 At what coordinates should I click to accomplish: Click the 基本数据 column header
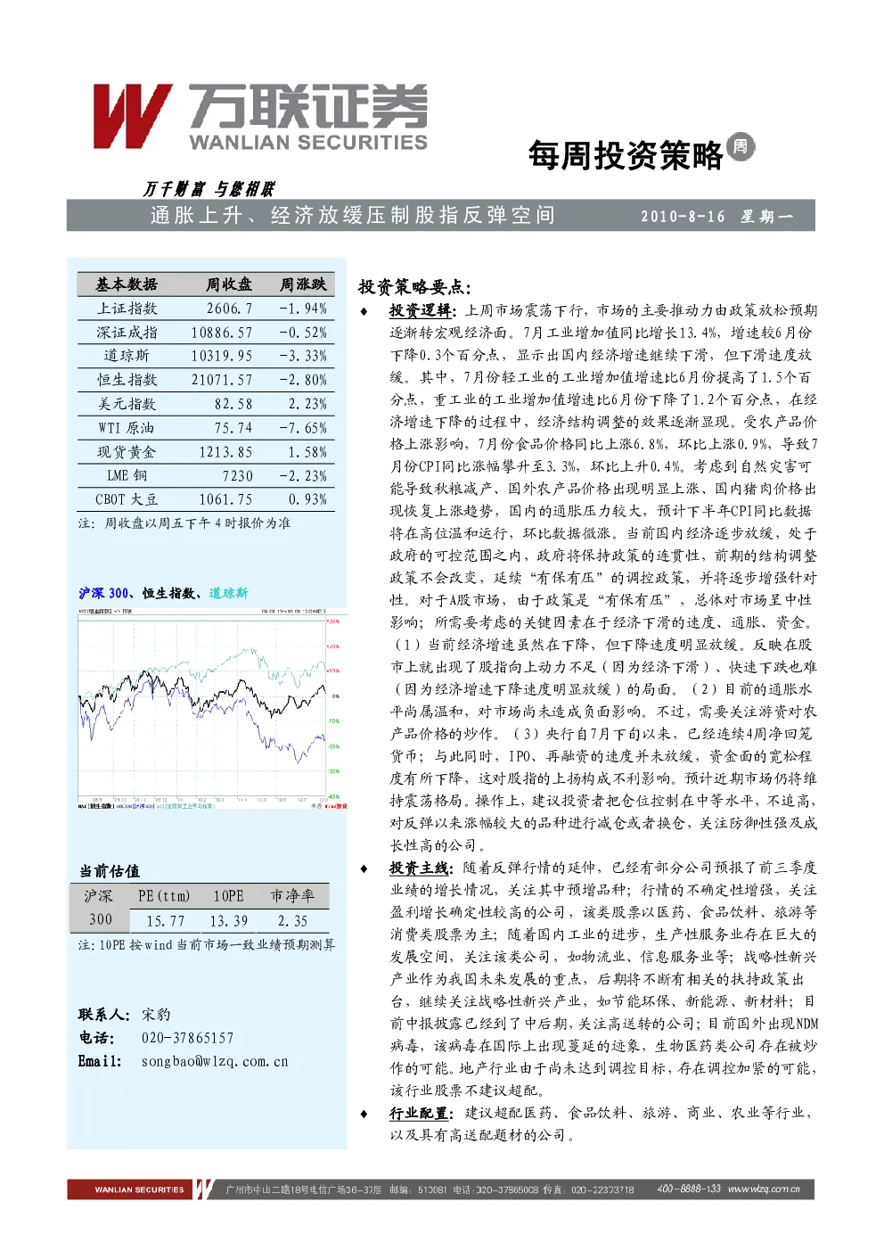pos(126,284)
